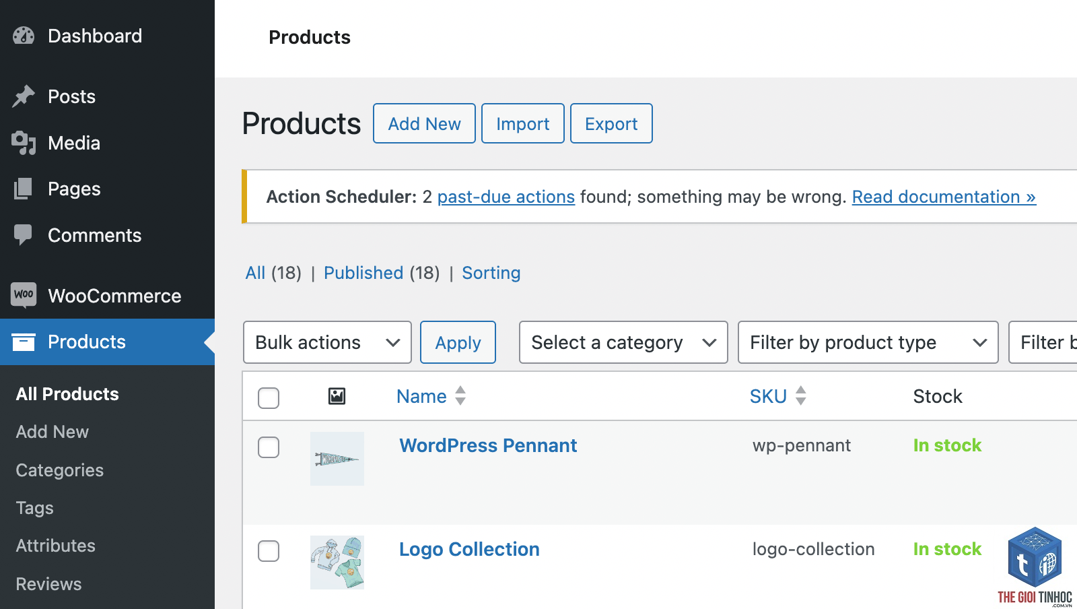Check the WordPress Pennant row checkbox
This screenshot has height=609, width=1077.
point(269,447)
